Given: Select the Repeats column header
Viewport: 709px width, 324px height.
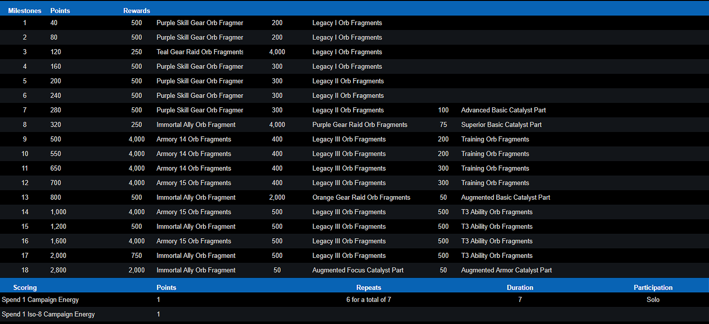Looking at the screenshot, I should (368, 287).
